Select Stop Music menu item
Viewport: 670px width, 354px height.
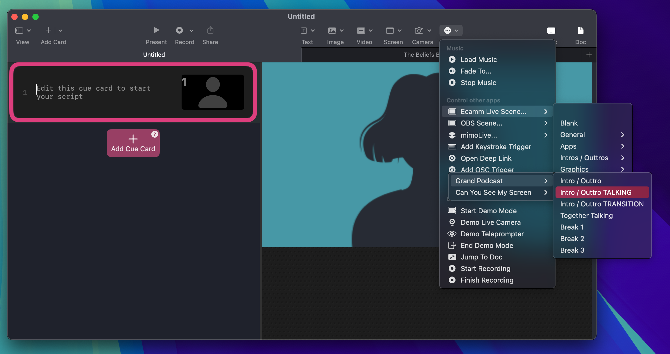(497, 83)
